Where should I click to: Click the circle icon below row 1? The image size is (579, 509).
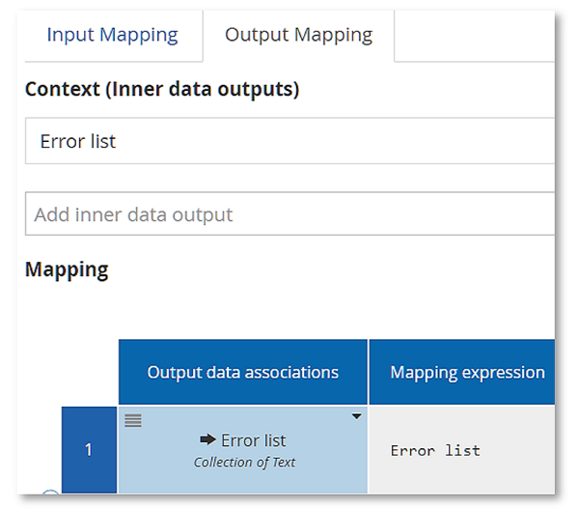50,498
